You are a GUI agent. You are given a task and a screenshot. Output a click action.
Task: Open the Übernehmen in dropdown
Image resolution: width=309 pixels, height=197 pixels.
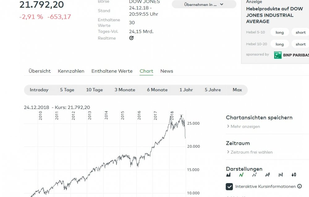tap(203, 4)
